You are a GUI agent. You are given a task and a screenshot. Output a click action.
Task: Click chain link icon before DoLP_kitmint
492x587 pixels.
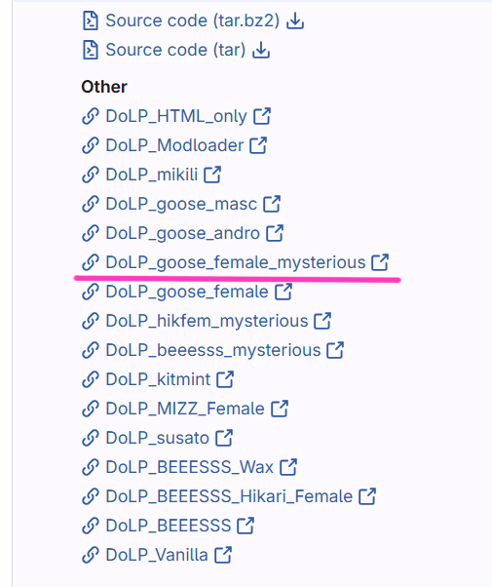pyautogui.click(x=91, y=379)
